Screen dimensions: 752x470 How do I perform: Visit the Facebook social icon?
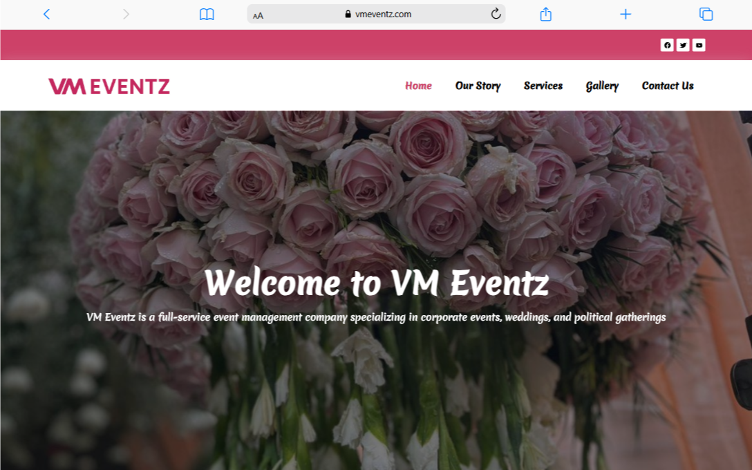(667, 45)
